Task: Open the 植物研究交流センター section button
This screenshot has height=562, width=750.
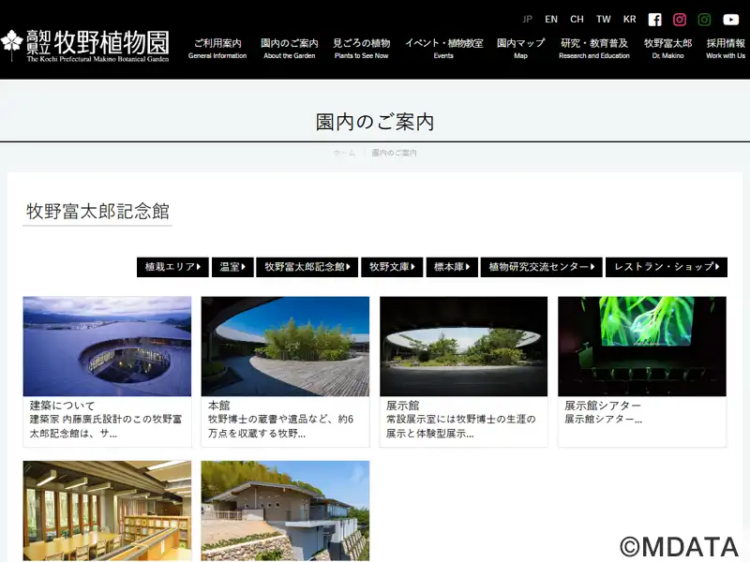Action: [541, 267]
